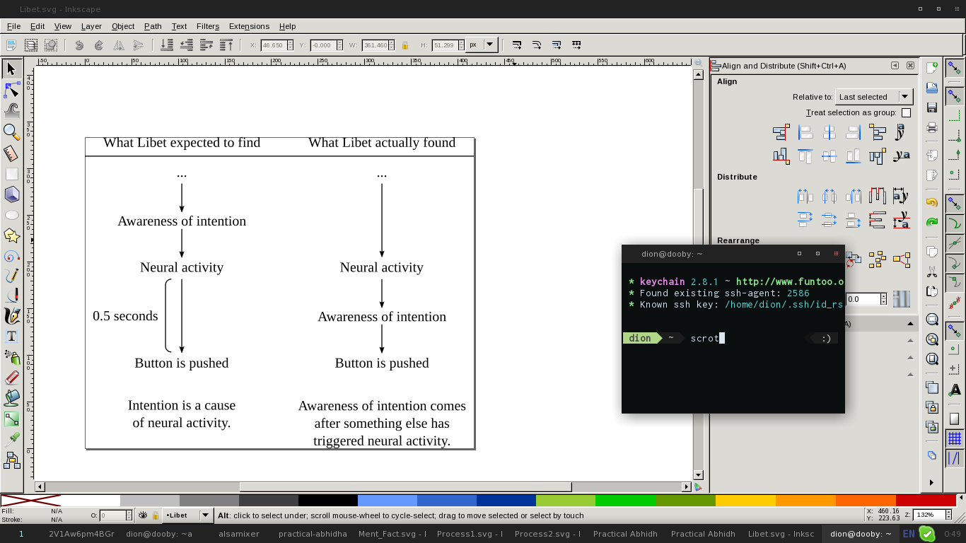Toggle the topmost snapping button
Screen dimensions: 966x543
(954, 68)
